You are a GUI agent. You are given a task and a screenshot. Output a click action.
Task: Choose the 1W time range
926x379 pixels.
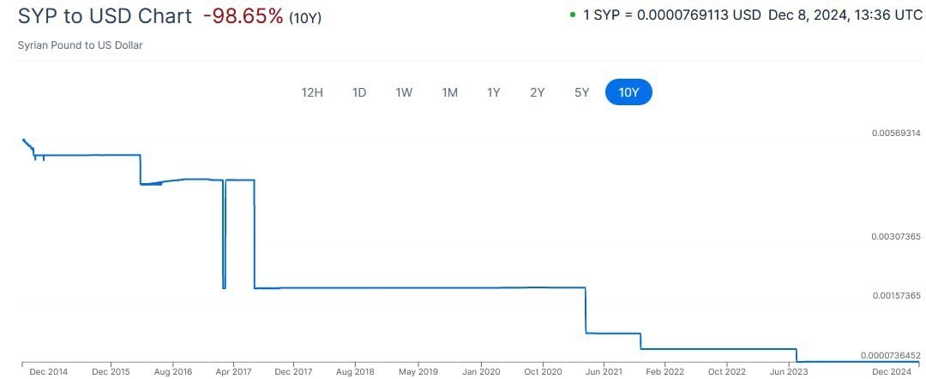pyautogui.click(x=404, y=92)
